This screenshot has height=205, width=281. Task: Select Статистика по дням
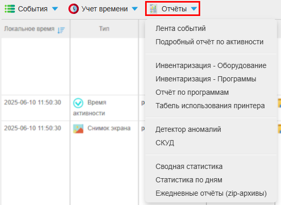[x=189, y=180]
